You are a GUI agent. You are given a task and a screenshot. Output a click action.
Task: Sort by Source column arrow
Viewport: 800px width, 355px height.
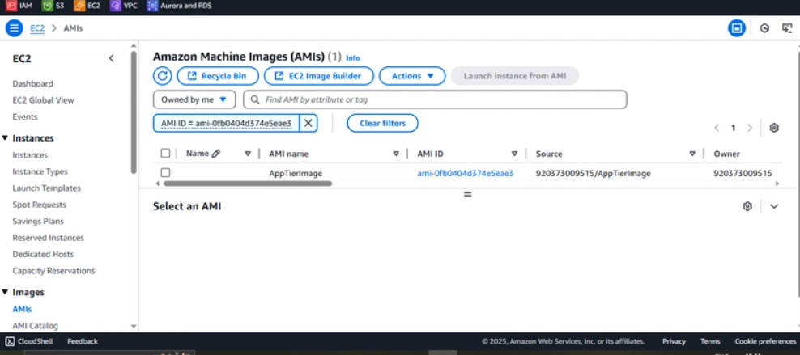pos(692,154)
